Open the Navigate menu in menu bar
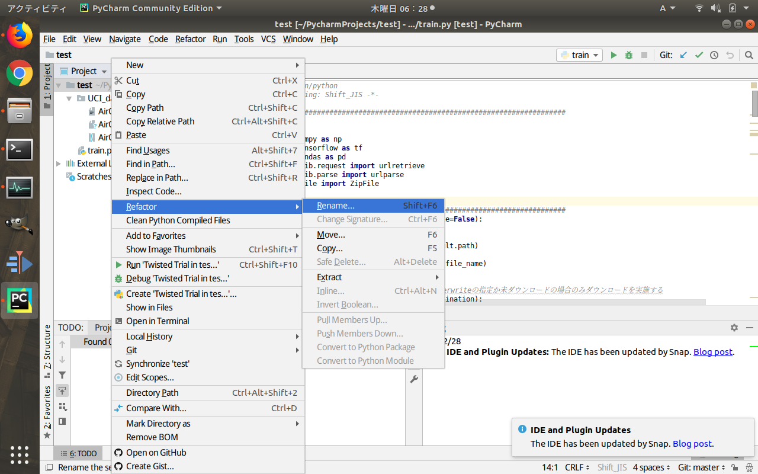Viewport: 758px width, 474px height. (125, 39)
